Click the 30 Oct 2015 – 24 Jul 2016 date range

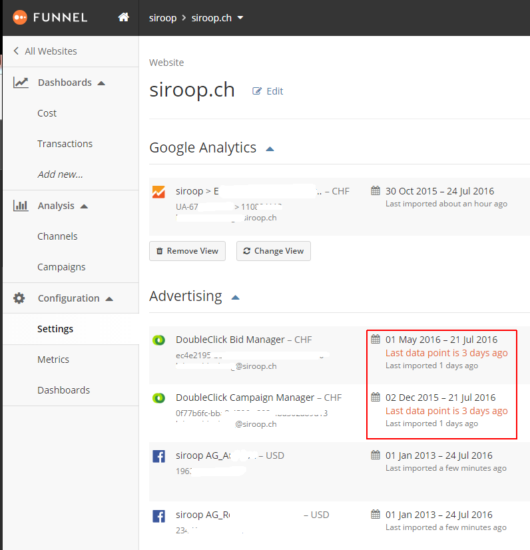point(440,191)
